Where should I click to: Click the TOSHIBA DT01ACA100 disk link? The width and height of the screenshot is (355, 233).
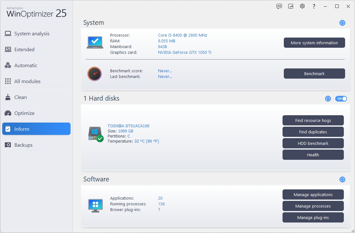(x=128, y=126)
